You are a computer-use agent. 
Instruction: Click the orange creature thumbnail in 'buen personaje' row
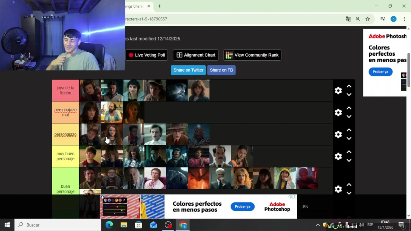pyautogui.click(x=198, y=178)
